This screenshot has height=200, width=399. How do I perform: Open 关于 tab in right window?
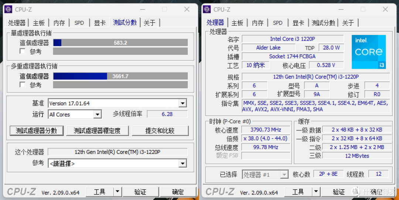[348, 23]
